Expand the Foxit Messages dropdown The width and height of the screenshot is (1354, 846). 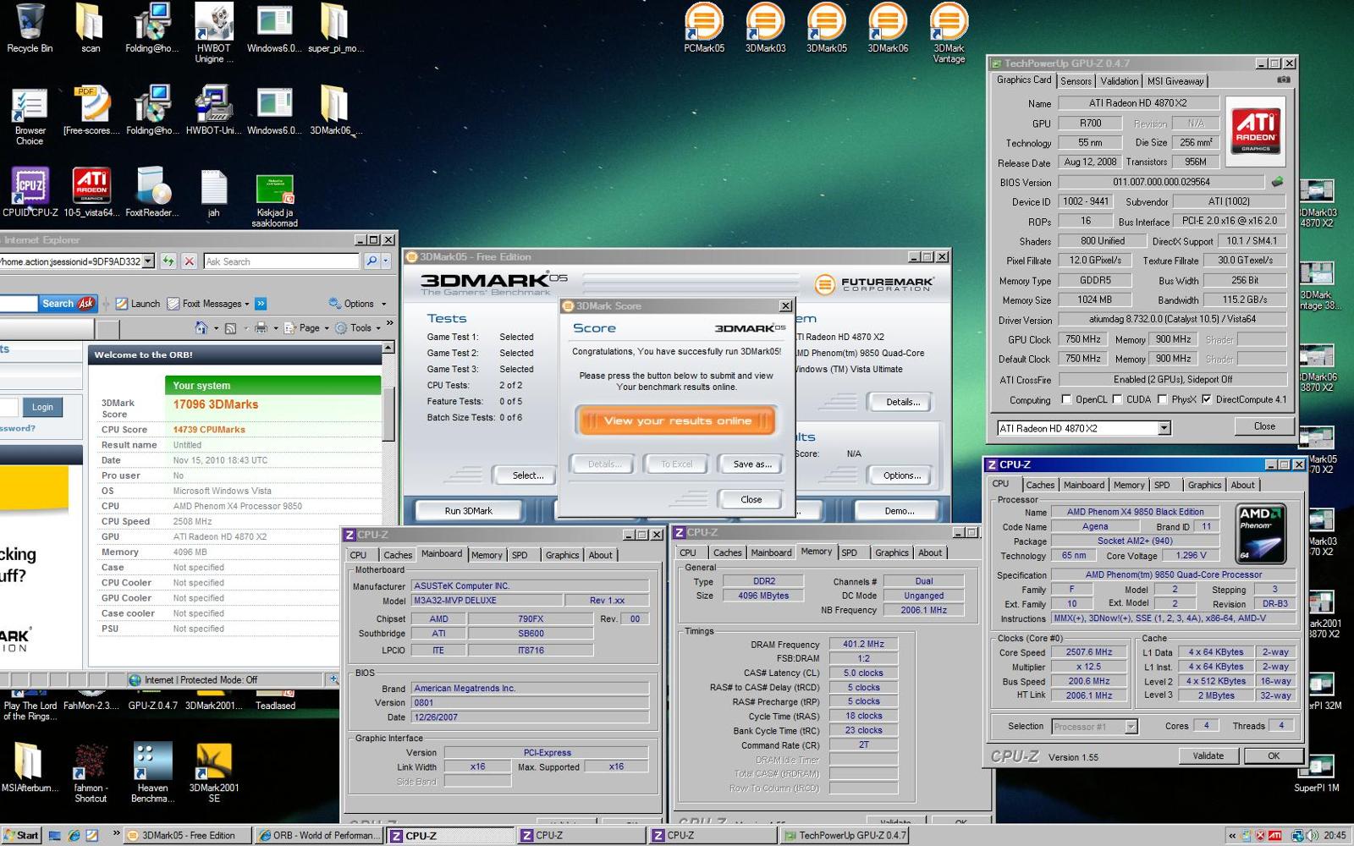(x=208, y=303)
